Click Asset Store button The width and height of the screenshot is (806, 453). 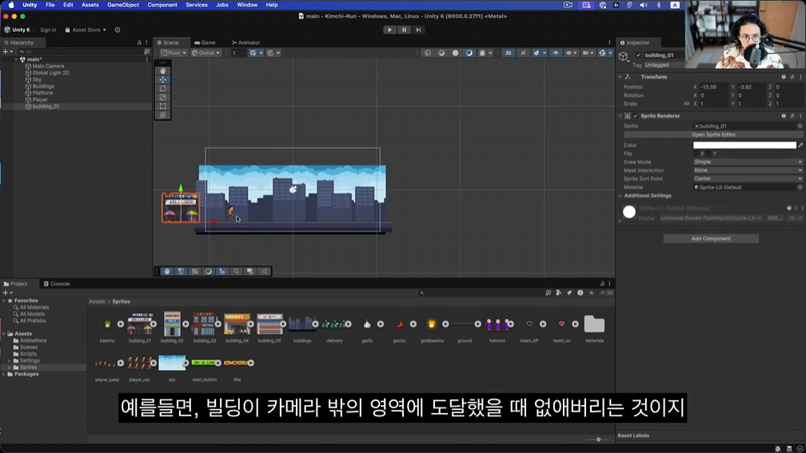86,30
